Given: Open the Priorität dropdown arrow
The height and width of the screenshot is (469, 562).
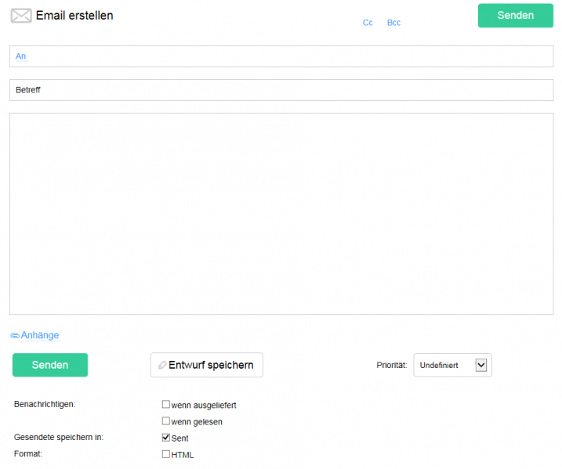Looking at the screenshot, I should (x=481, y=365).
